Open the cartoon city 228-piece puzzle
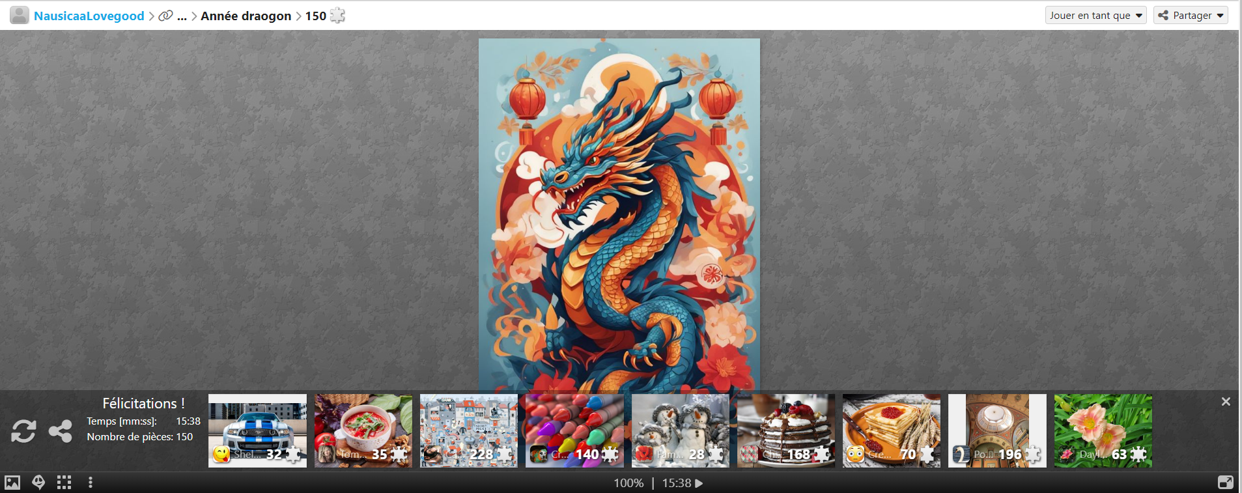The width and height of the screenshot is (1242, 493). [469, 430]
